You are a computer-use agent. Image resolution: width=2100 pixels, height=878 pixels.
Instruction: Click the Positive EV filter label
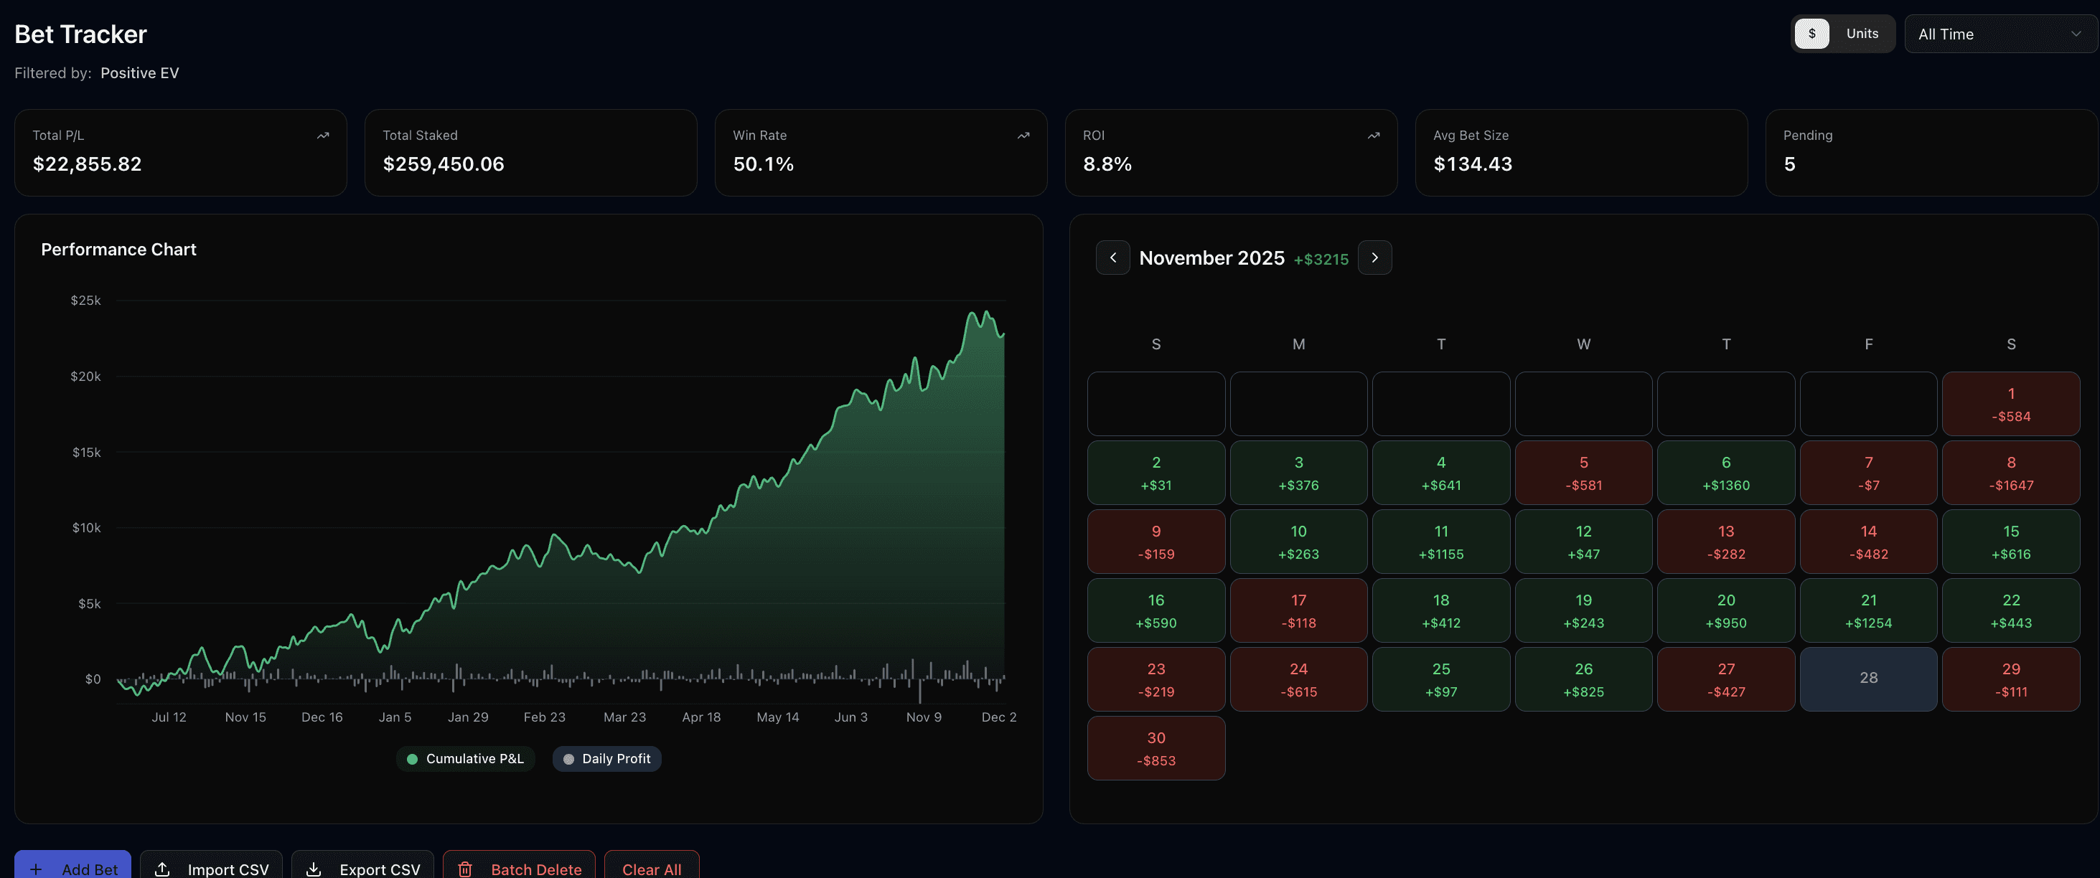coord(139,73)
